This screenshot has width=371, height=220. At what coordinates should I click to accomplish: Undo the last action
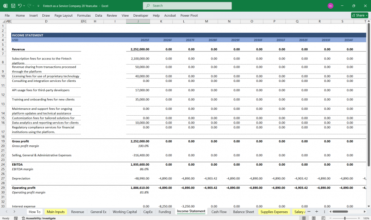(x=19, y=5)
